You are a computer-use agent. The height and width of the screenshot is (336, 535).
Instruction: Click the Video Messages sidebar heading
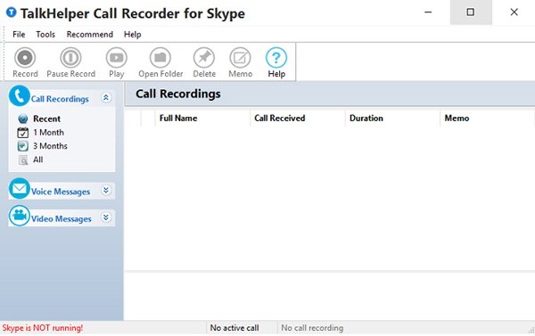point(61,219)
